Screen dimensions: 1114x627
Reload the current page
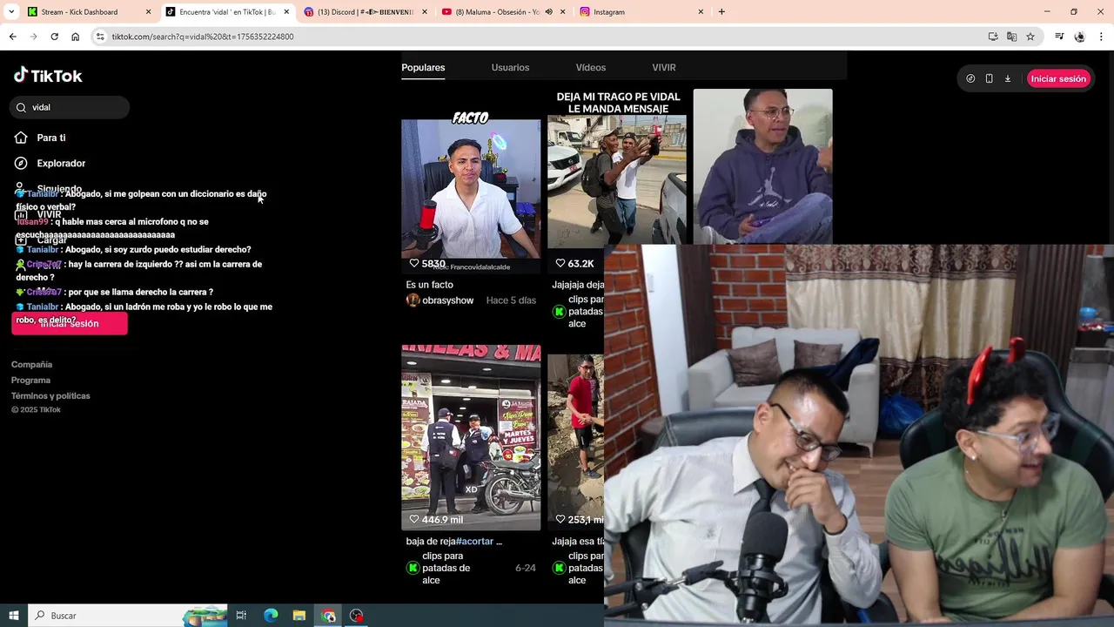(x=54, y=37)
